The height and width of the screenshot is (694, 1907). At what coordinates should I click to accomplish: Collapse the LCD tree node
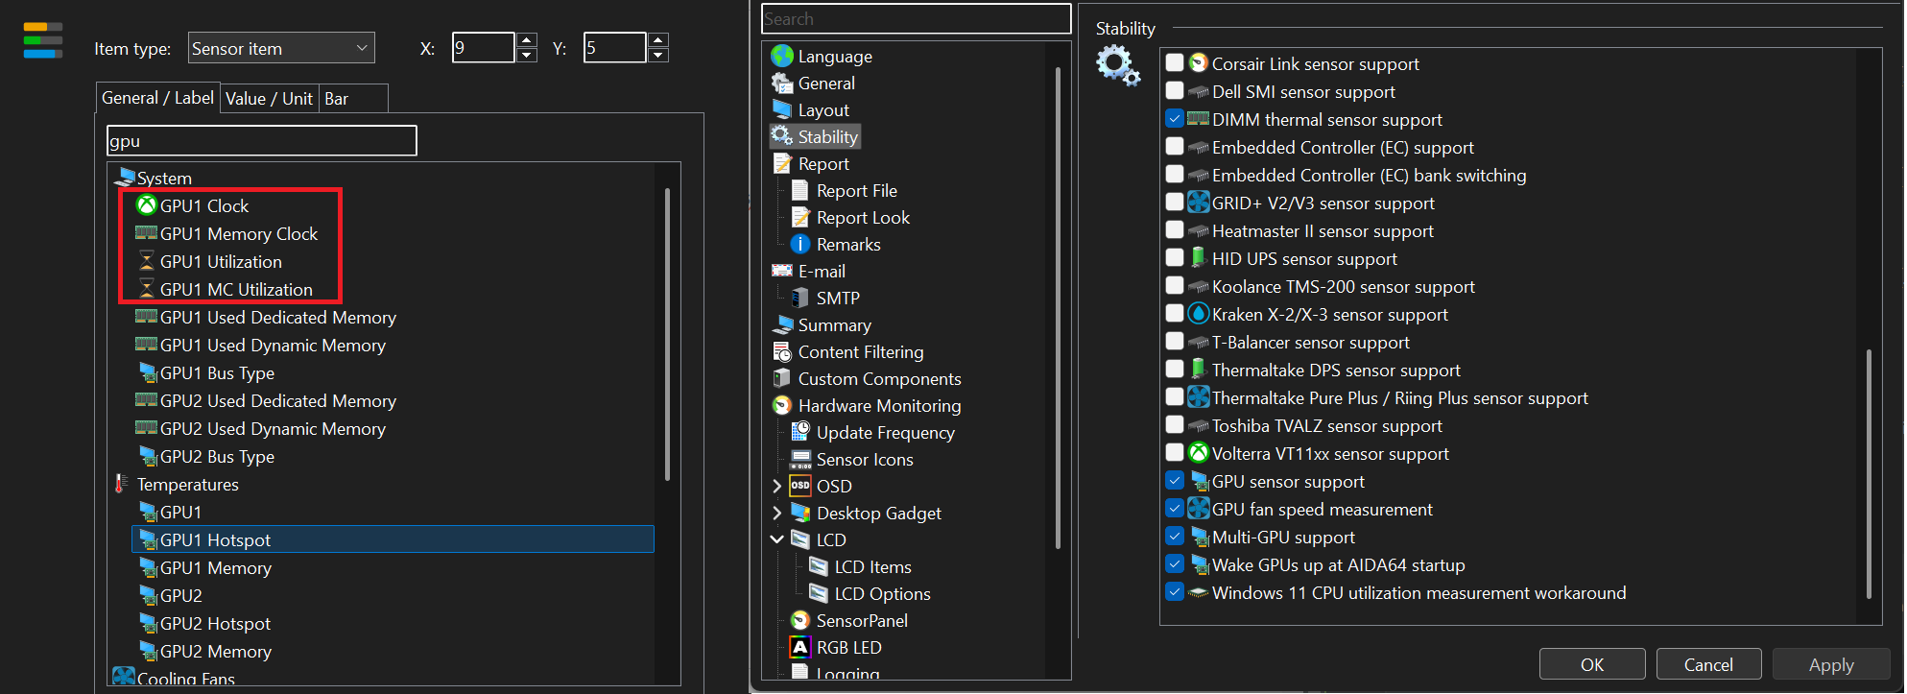[x=777, y=539]
